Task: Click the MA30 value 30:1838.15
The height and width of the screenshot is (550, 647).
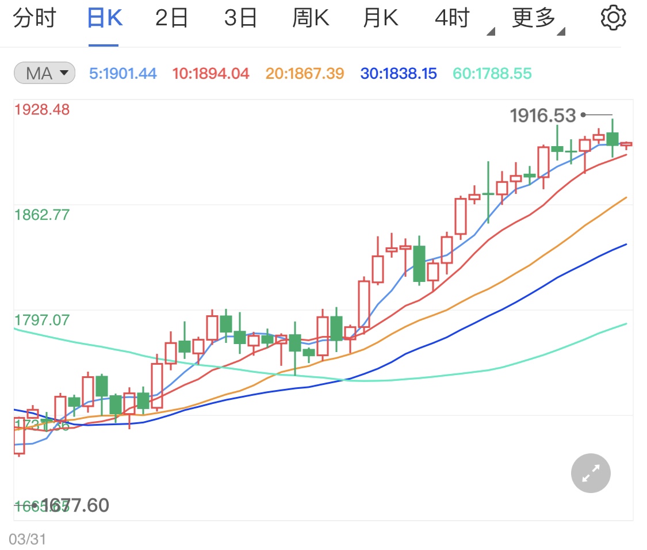Action: pyautogui.click(x=399, y=74)
